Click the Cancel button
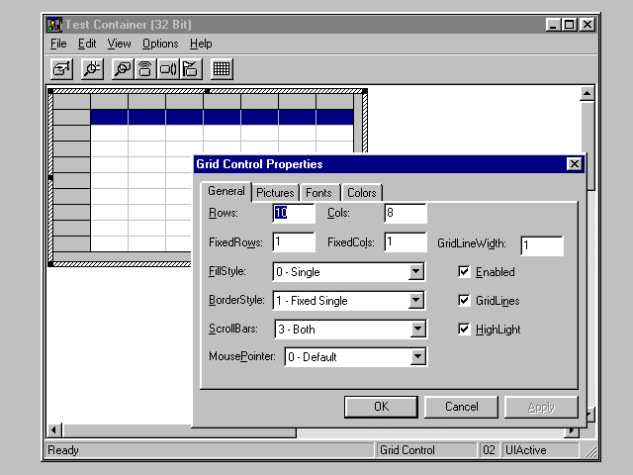Screen dimensions: 633x475 [461, 407]
